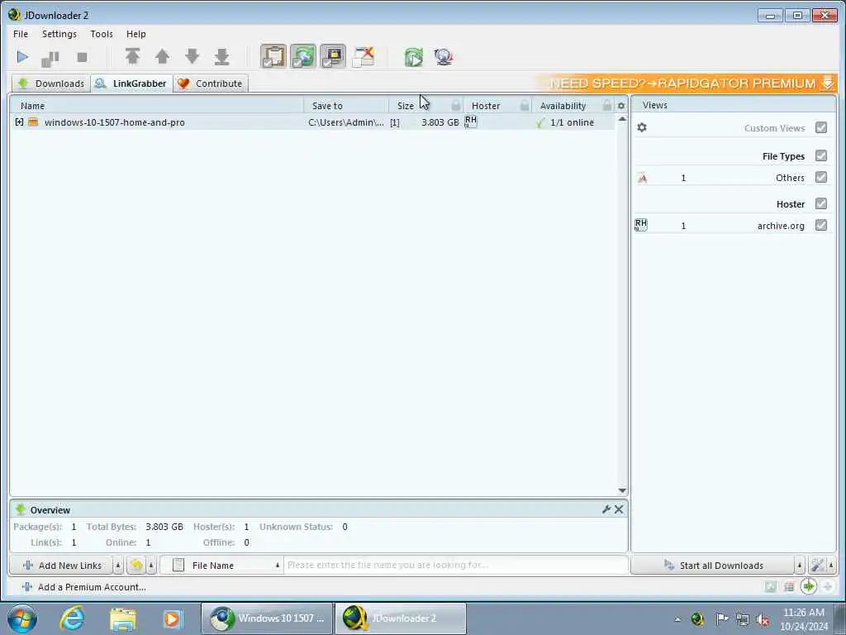Click the stop downloads square icon
846x635 pixels.
click(x=82, y=57)
